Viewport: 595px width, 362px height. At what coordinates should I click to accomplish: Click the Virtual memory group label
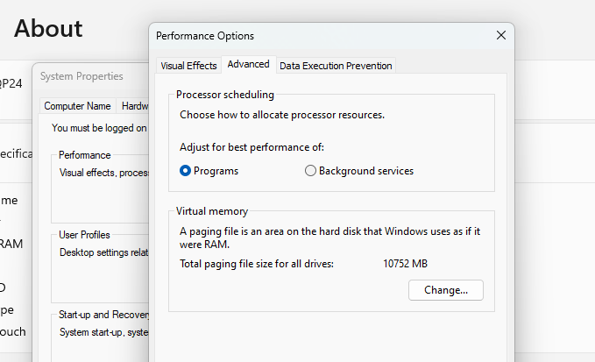pyautogui.click(x=212, y=211)
